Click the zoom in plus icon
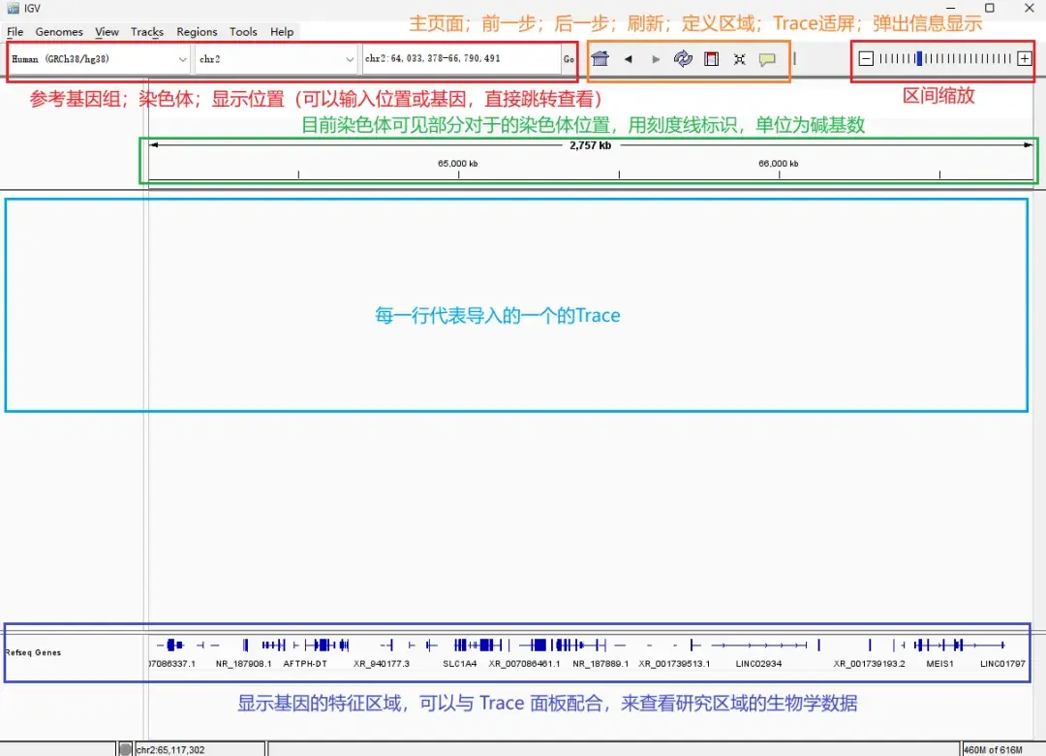 coord(1024,59)
